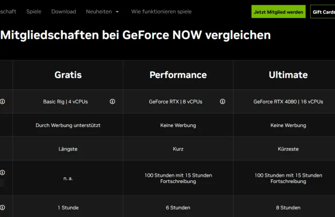
Task: Click the info icon left of the rig row
Action: point(3,101)
